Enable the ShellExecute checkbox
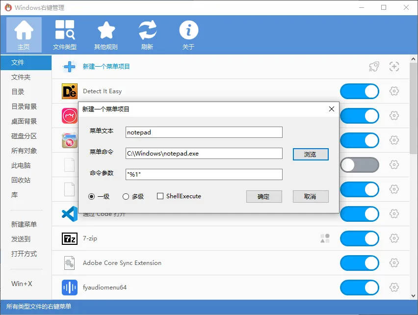 tap(160, 196)
